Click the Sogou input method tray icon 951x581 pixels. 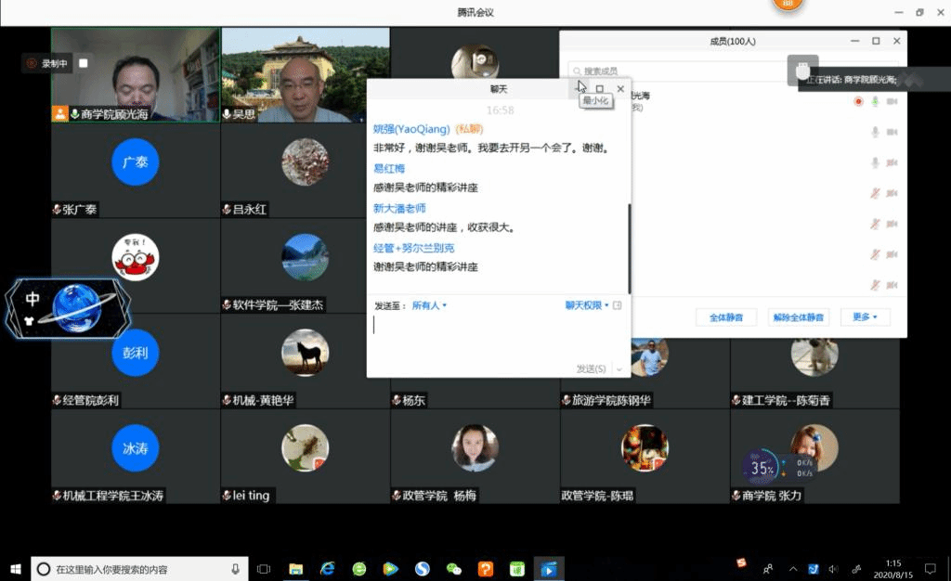coord(741,562)
